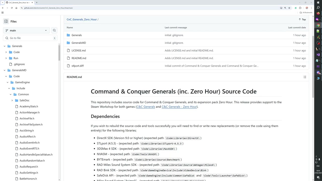Screen dimensions: 322x181
Task: Expand the SafeDisc folder chevron
Action: tap(12, 100)
